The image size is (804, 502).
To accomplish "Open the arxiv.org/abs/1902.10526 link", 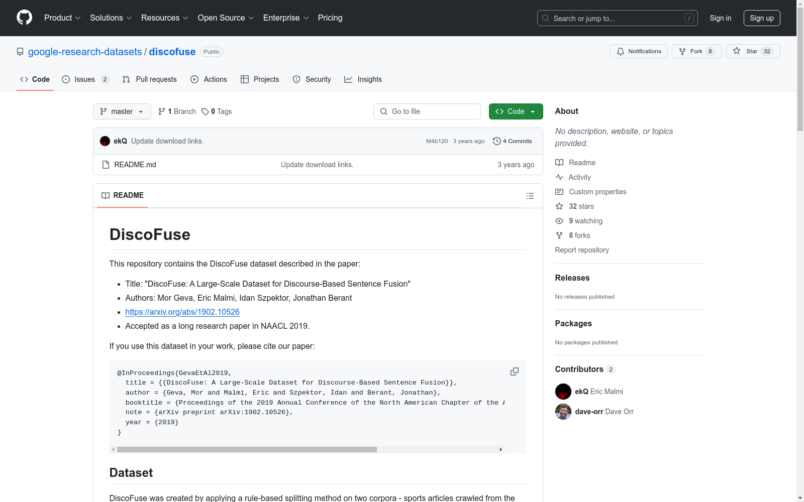I will [x=182, y=312].
